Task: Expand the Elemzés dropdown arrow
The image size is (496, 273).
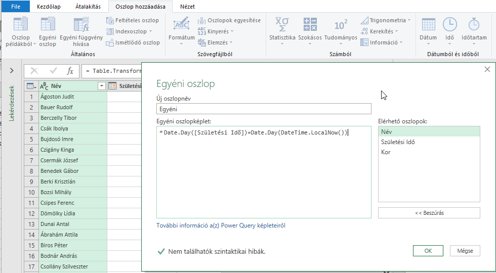Action: pos(231,42)
